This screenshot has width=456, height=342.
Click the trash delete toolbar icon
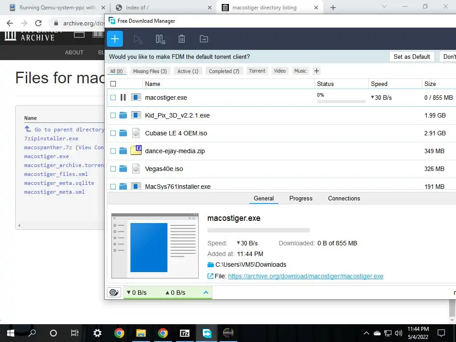click(x=182, y=39)
